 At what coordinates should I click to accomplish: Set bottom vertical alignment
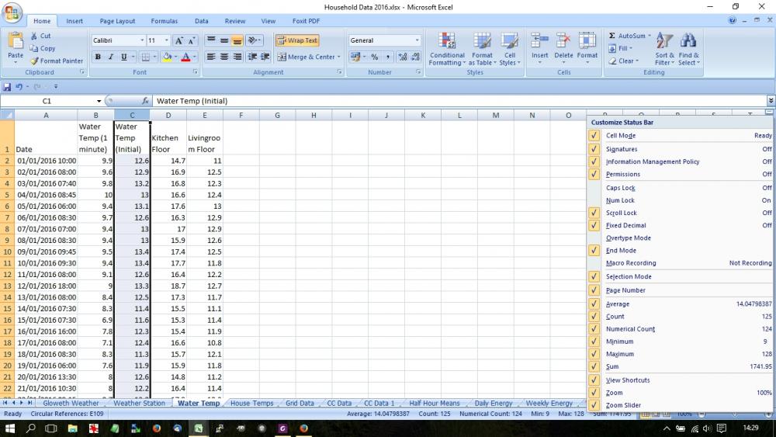pyautogui.click(x=237, y=40)
